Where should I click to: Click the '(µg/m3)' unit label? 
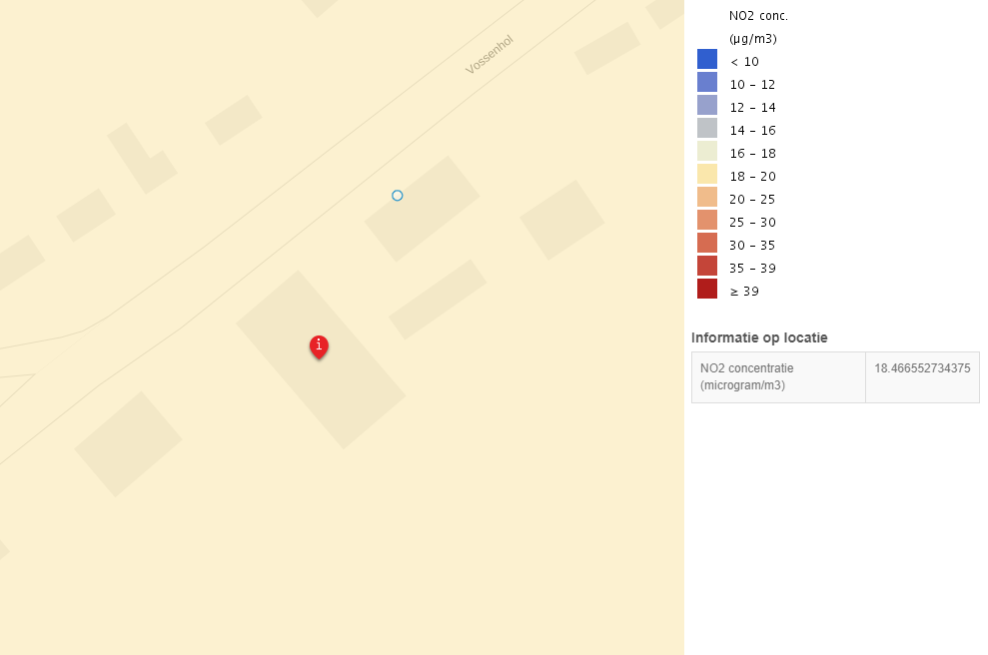click(753, 39)
